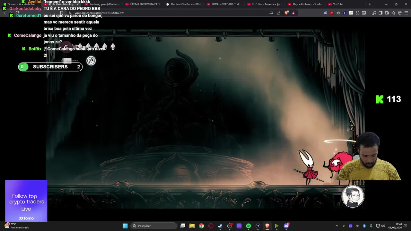Open the circled-arrow app in the taskbar
The height and width of the screenshot is (231, 411).
(258, 226)
